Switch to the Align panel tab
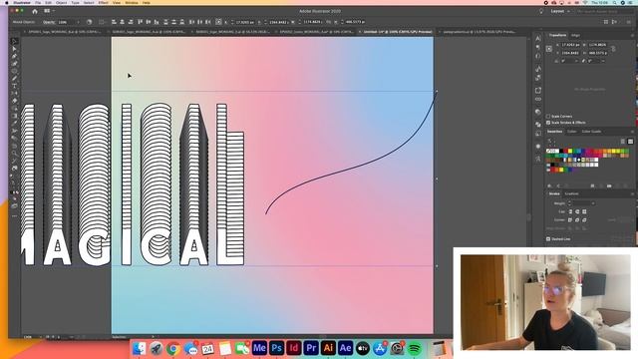 [575, 36]
